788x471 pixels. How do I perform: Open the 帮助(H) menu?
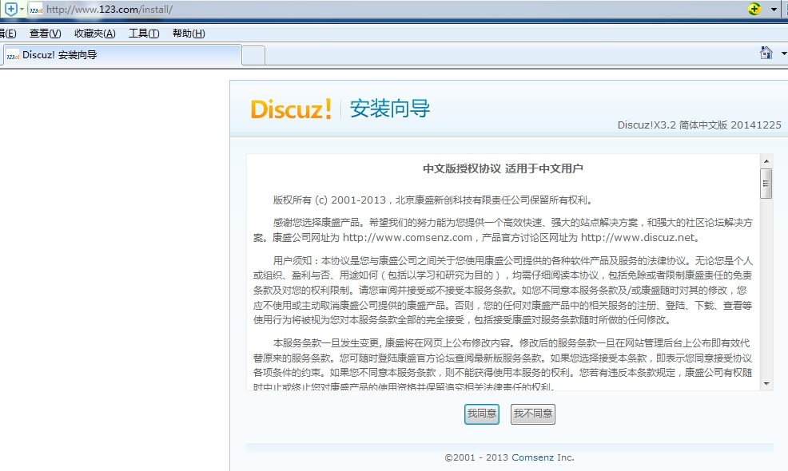[x=189, y=34]
